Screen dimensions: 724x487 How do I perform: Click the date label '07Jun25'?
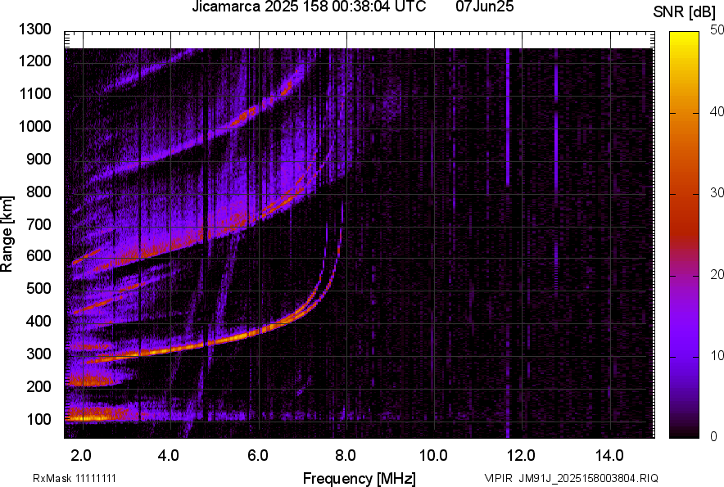(484, 7)
